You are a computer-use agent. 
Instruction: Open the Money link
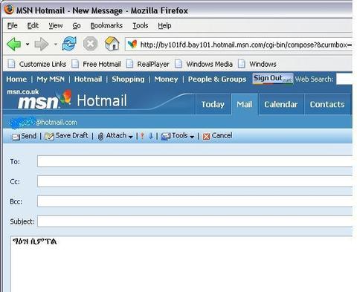coord(166,79)
